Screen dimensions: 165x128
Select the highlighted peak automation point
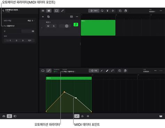click(x=64, y=92)
